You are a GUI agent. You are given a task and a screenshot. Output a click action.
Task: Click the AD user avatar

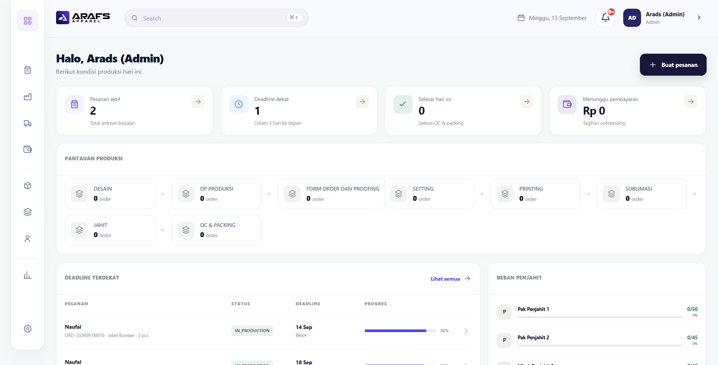click(632, 18)
